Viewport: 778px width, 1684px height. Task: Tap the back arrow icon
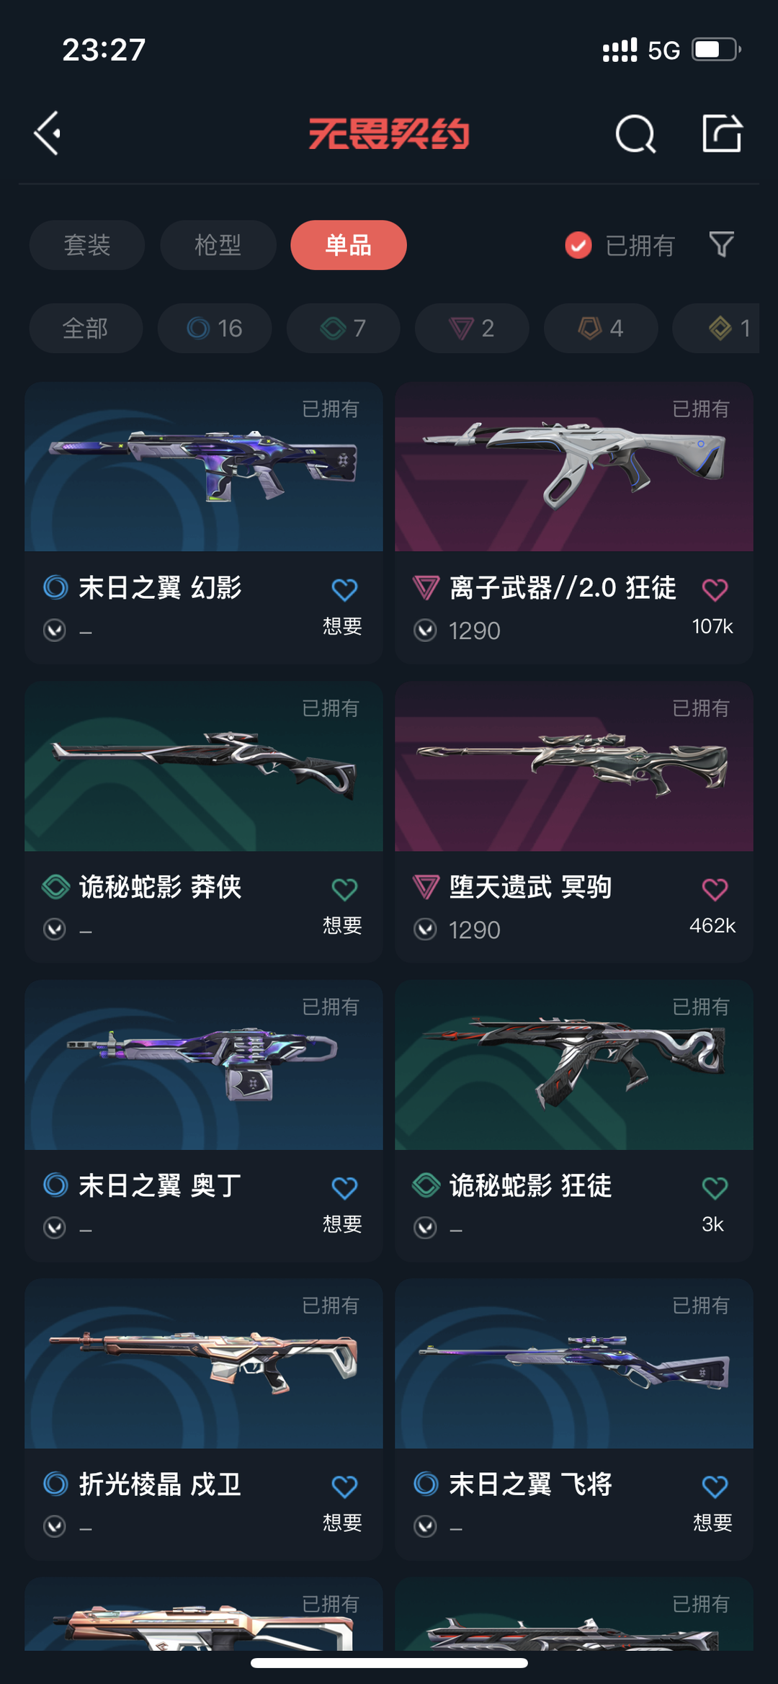[x=48, y=133]
